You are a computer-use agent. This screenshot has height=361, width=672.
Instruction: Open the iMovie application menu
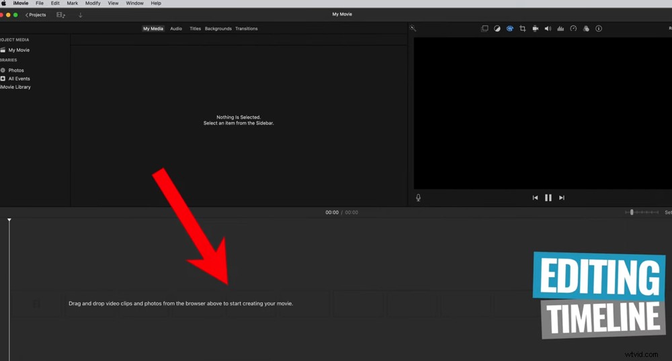pyautogui.click(x=21, y=3)
